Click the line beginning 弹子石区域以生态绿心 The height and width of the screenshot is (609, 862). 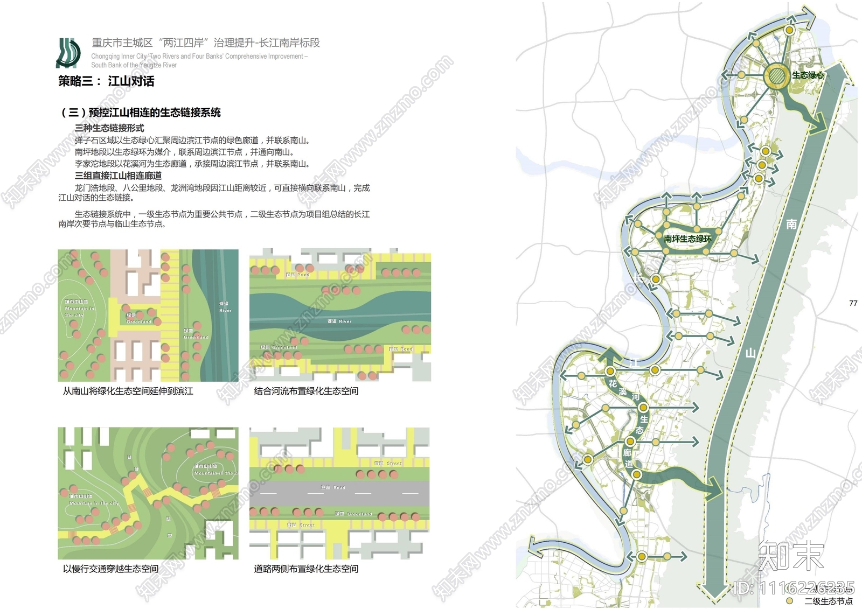[193, 140]
